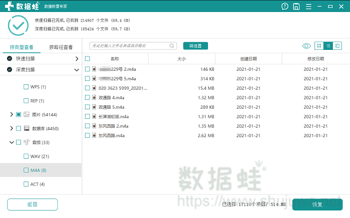Click file icon of 东风西路.m4a
Viewport: 350px width, 218px height.
click(94, 135)
